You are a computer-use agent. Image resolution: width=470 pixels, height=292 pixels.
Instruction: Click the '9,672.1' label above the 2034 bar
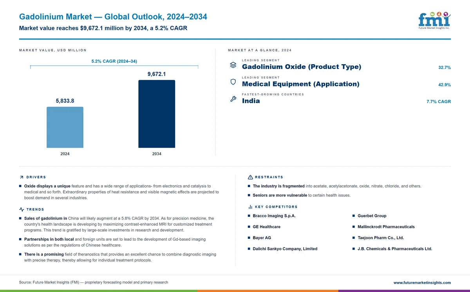click(157, 74)
